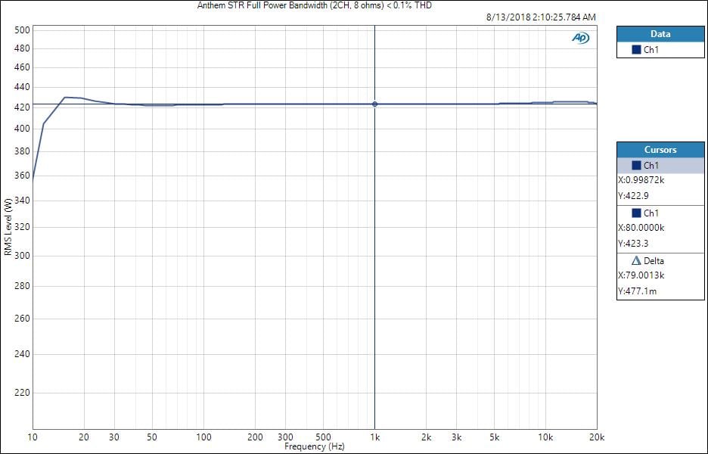Click the RMS Level (W) axis label
This screenshot has height=454, width=708.
coord(8,227)
